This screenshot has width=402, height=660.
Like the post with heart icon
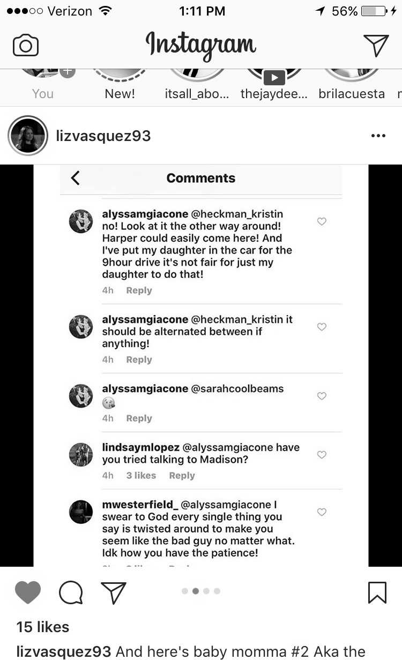tap(28, 592)
